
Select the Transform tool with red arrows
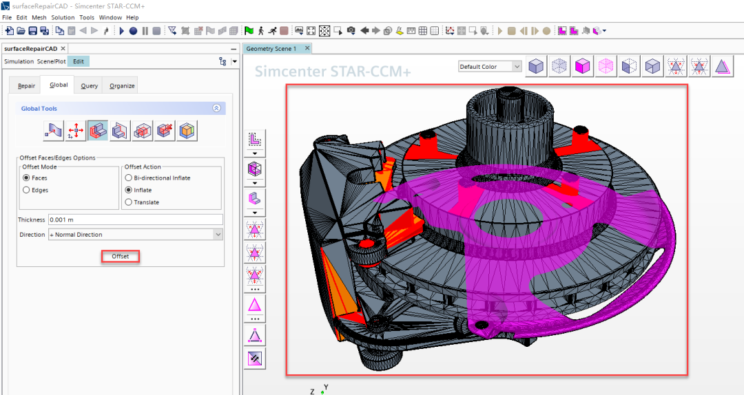76,130
